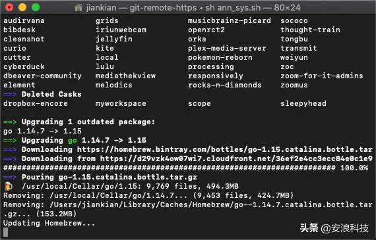
Task: Select the dbeaver-community cask name
Action: tap(42, 76)
